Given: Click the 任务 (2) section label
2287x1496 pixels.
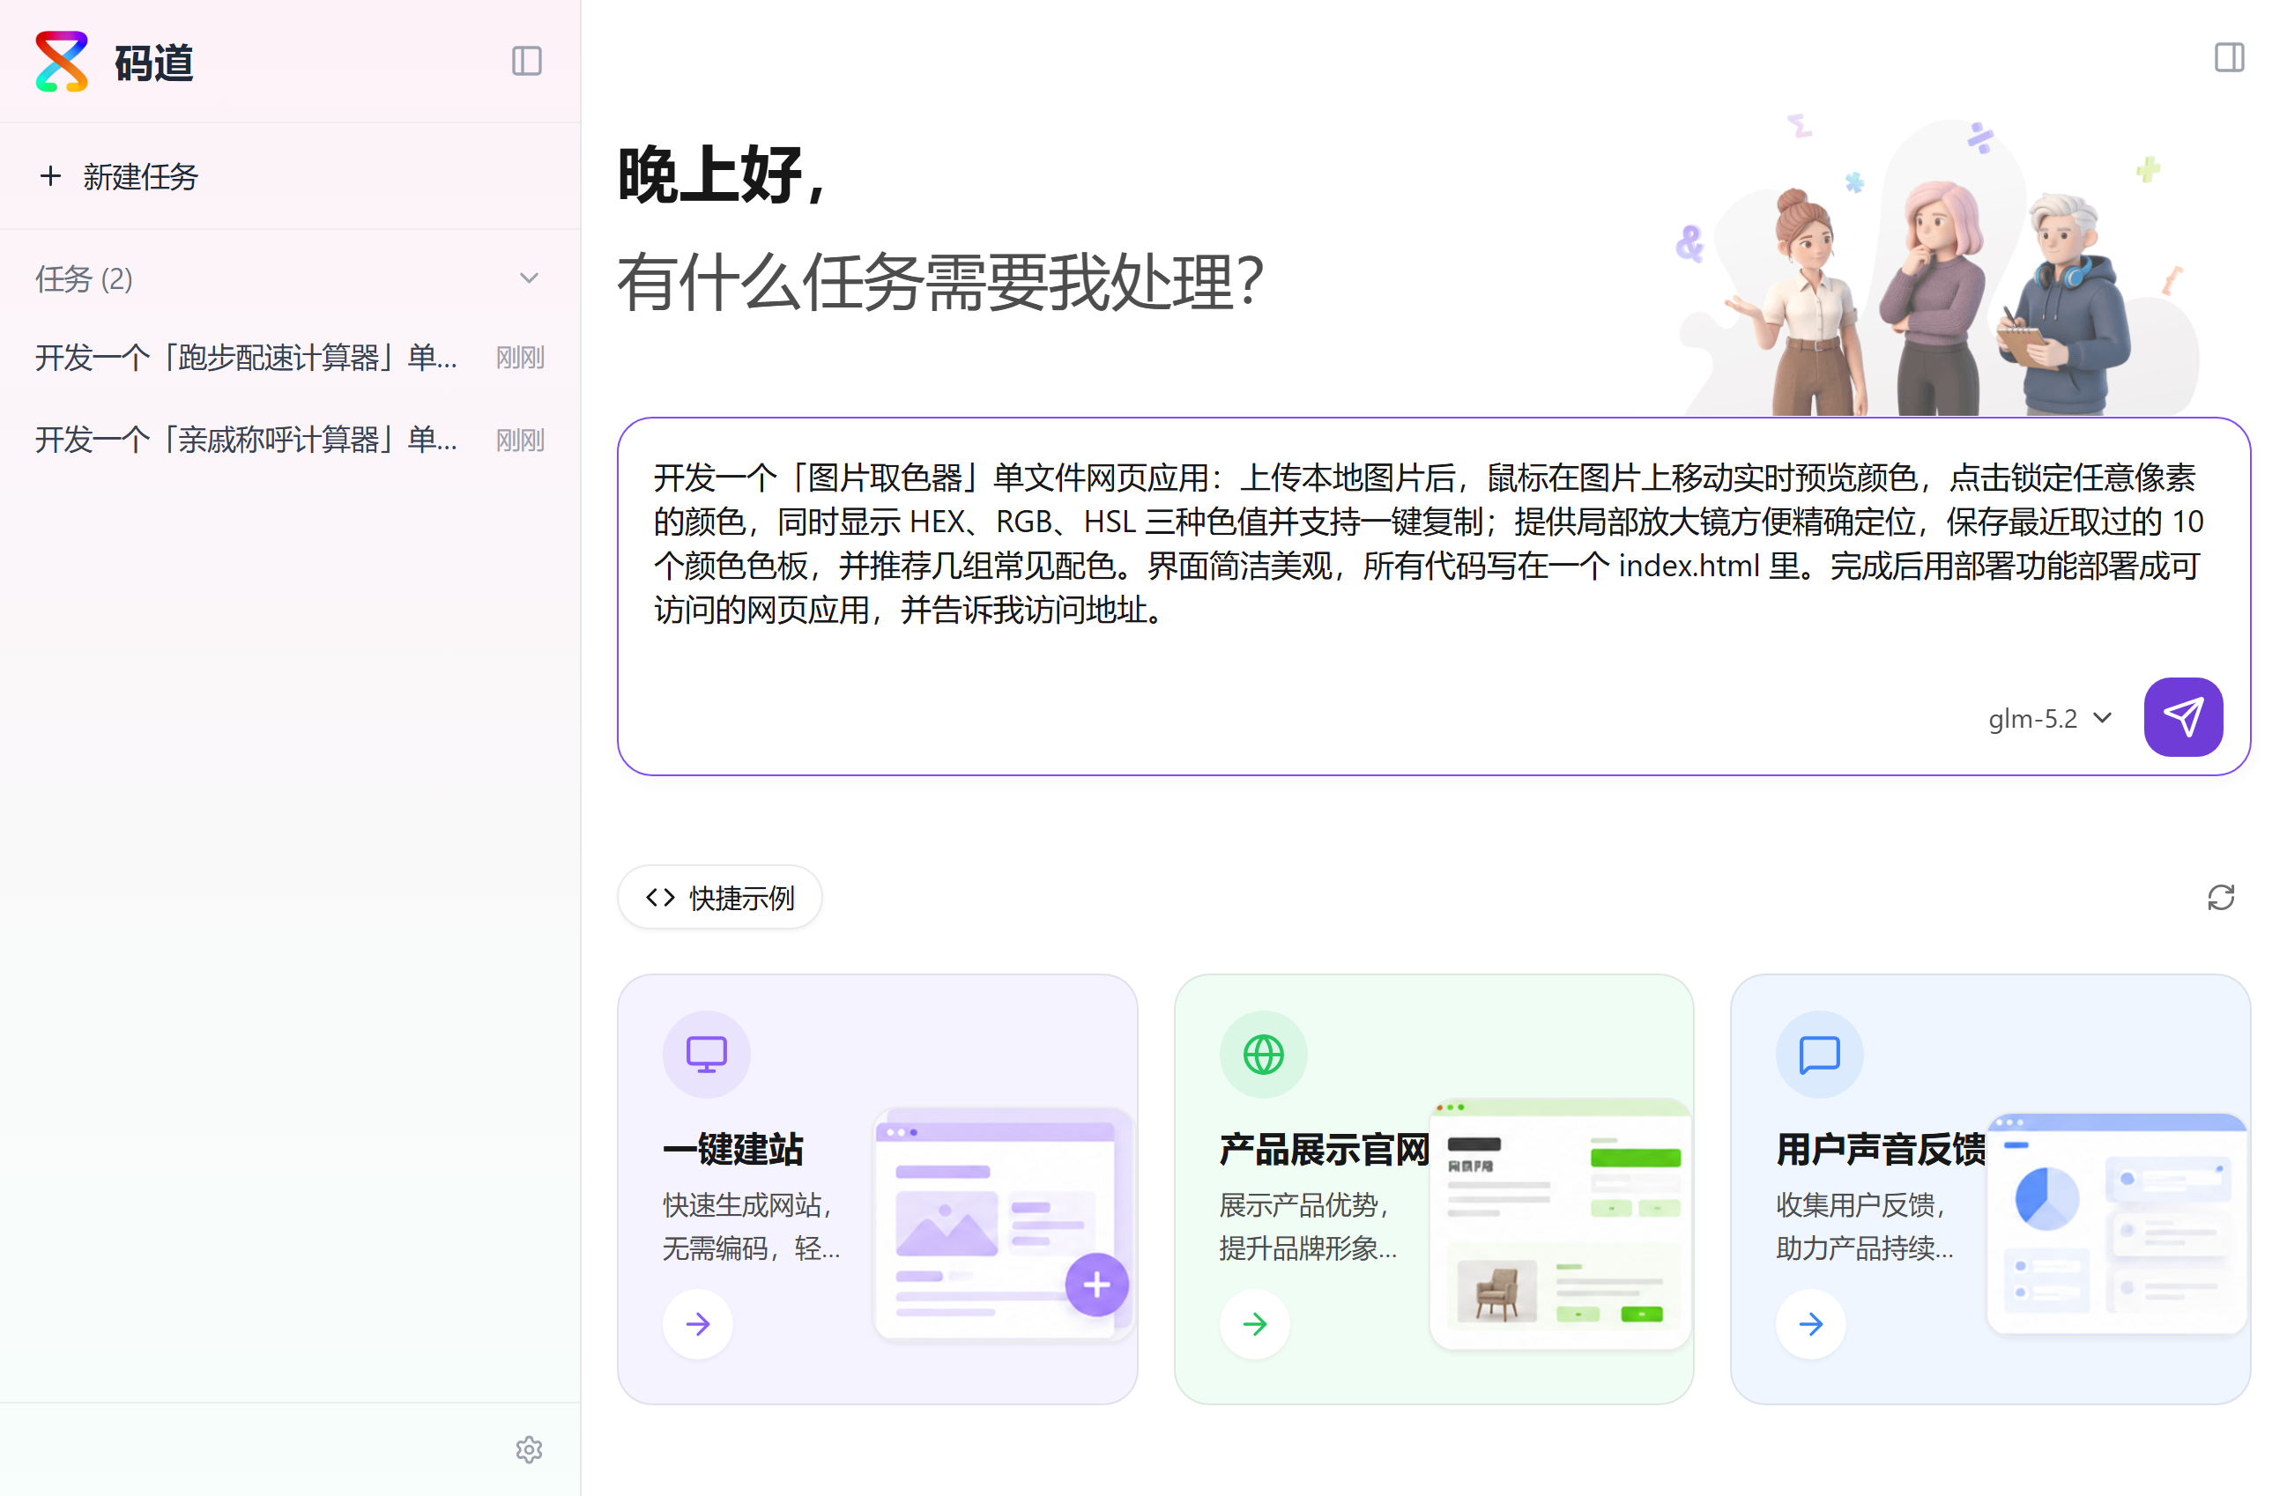Looking at the screenshot, I should (x=84, y=278).
